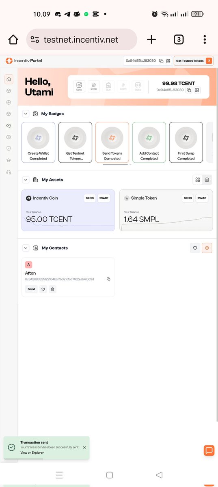Open the tab switcher showing 3
Viewport: 218px width, 487px height.
point(178,39)
